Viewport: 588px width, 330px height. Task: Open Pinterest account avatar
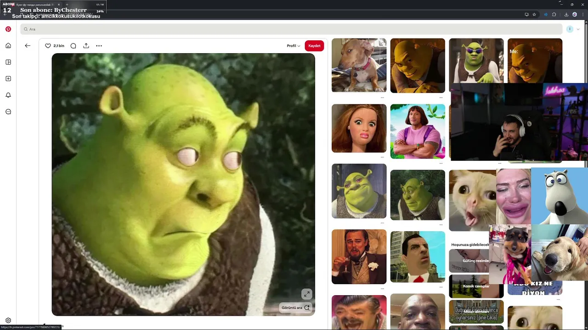click(x=570, y=29)
